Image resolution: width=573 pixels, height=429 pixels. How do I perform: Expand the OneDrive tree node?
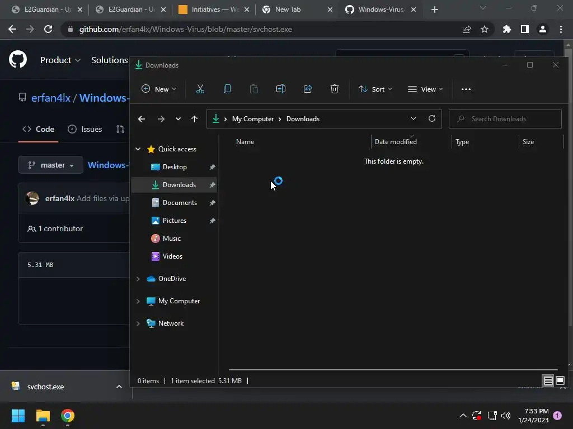[138, 279]
